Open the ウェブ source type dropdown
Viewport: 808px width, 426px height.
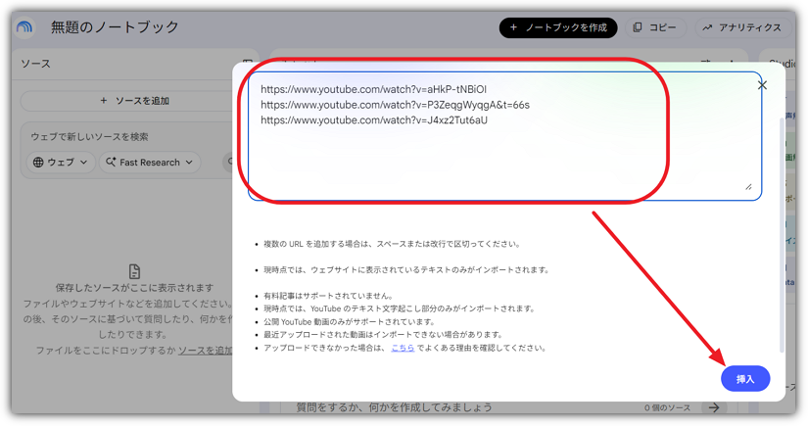coord(61,163)
